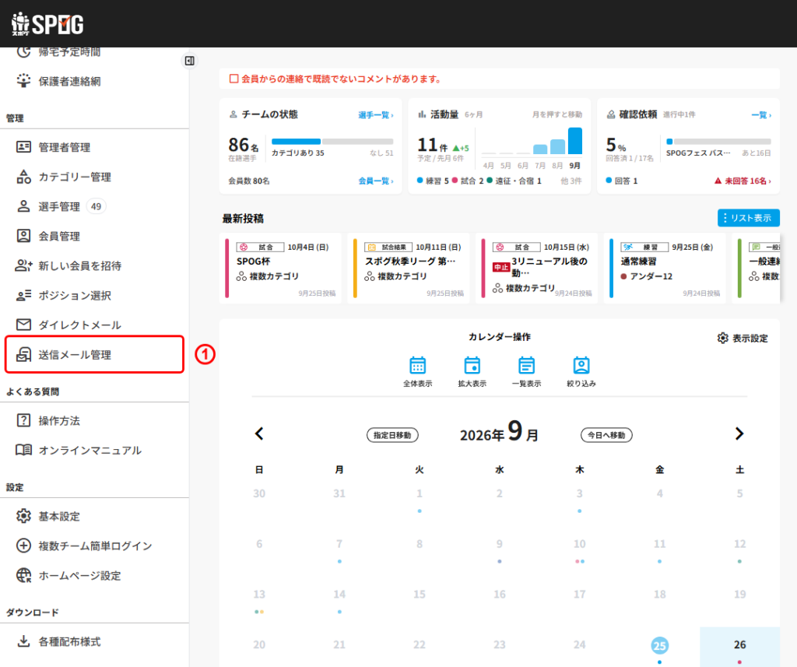Click 回答 1 legend in 確認依頼

(622, 181)
